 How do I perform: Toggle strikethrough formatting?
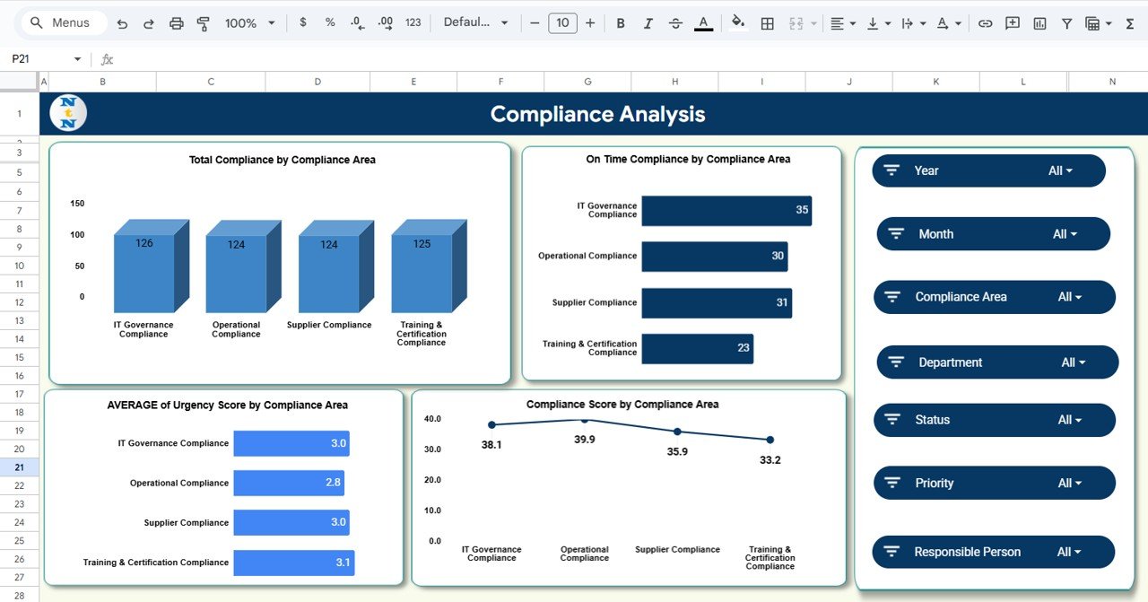click(x=675, y=23)
